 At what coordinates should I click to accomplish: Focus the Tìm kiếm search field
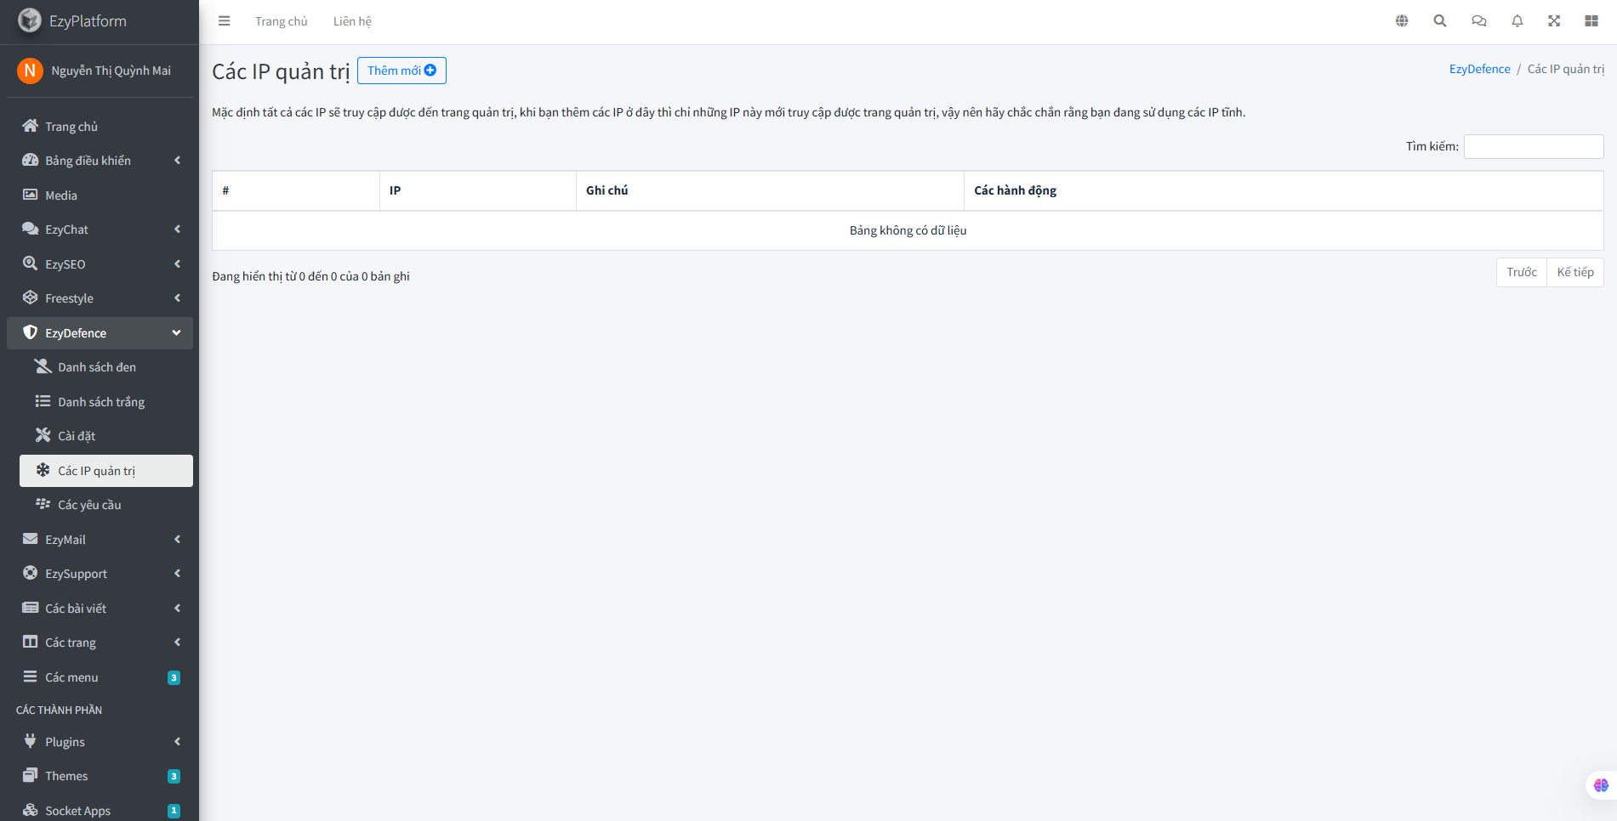point(1533,146)
